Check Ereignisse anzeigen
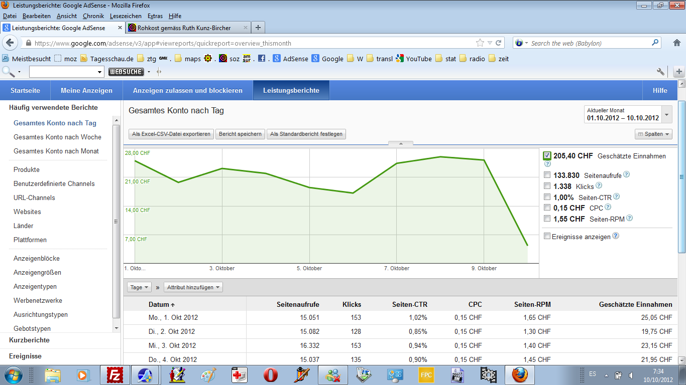686x385 pixels. (x=547, y=236)
